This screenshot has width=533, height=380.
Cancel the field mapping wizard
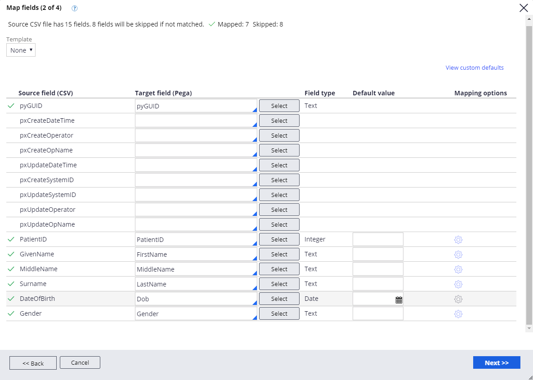coord(80,362)
